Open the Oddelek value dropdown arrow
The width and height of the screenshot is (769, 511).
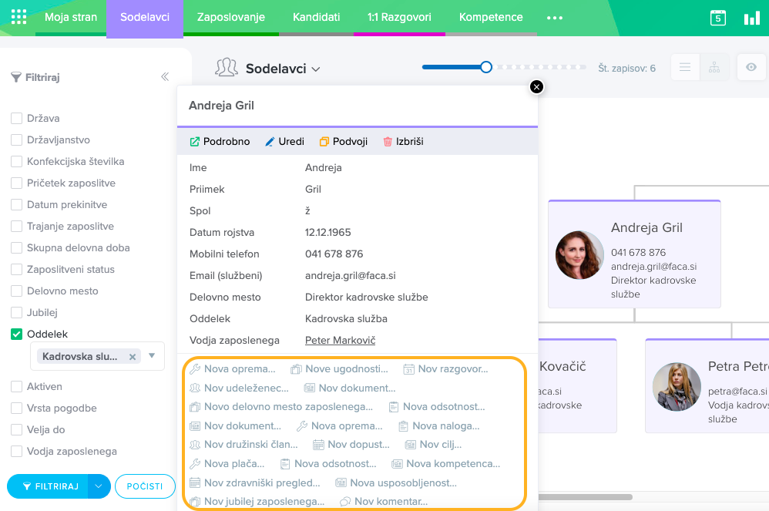point(152,356)
